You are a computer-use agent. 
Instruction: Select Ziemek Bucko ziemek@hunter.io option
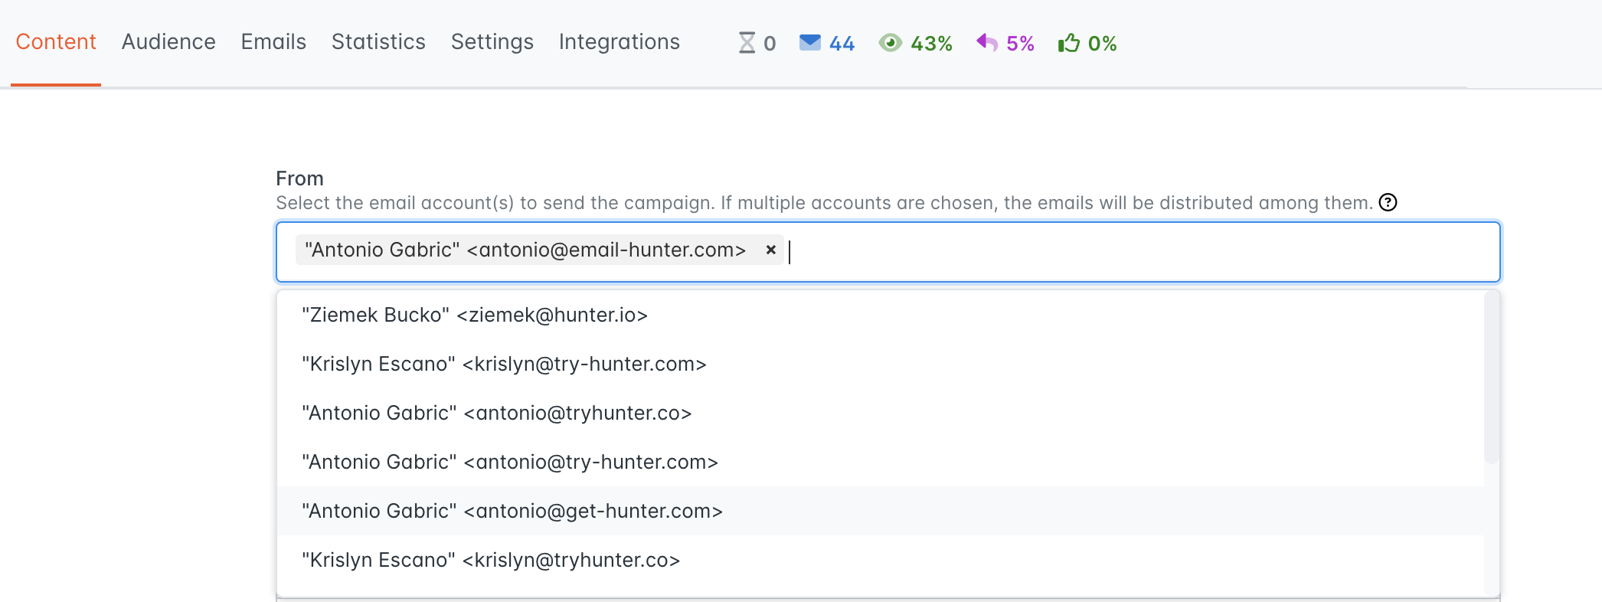click(881, 315)
